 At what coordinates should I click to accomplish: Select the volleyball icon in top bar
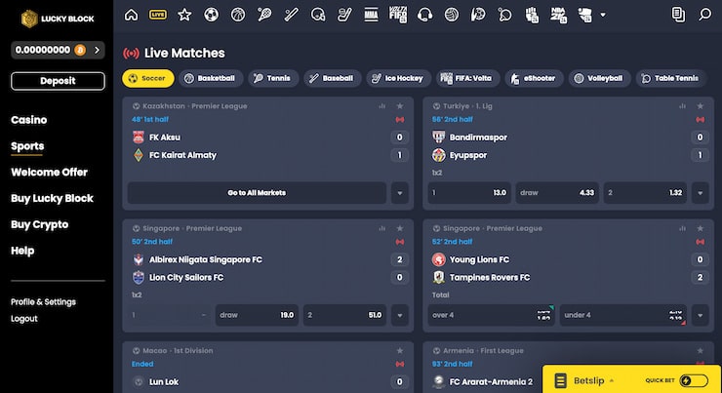click(x=451, y=15)
